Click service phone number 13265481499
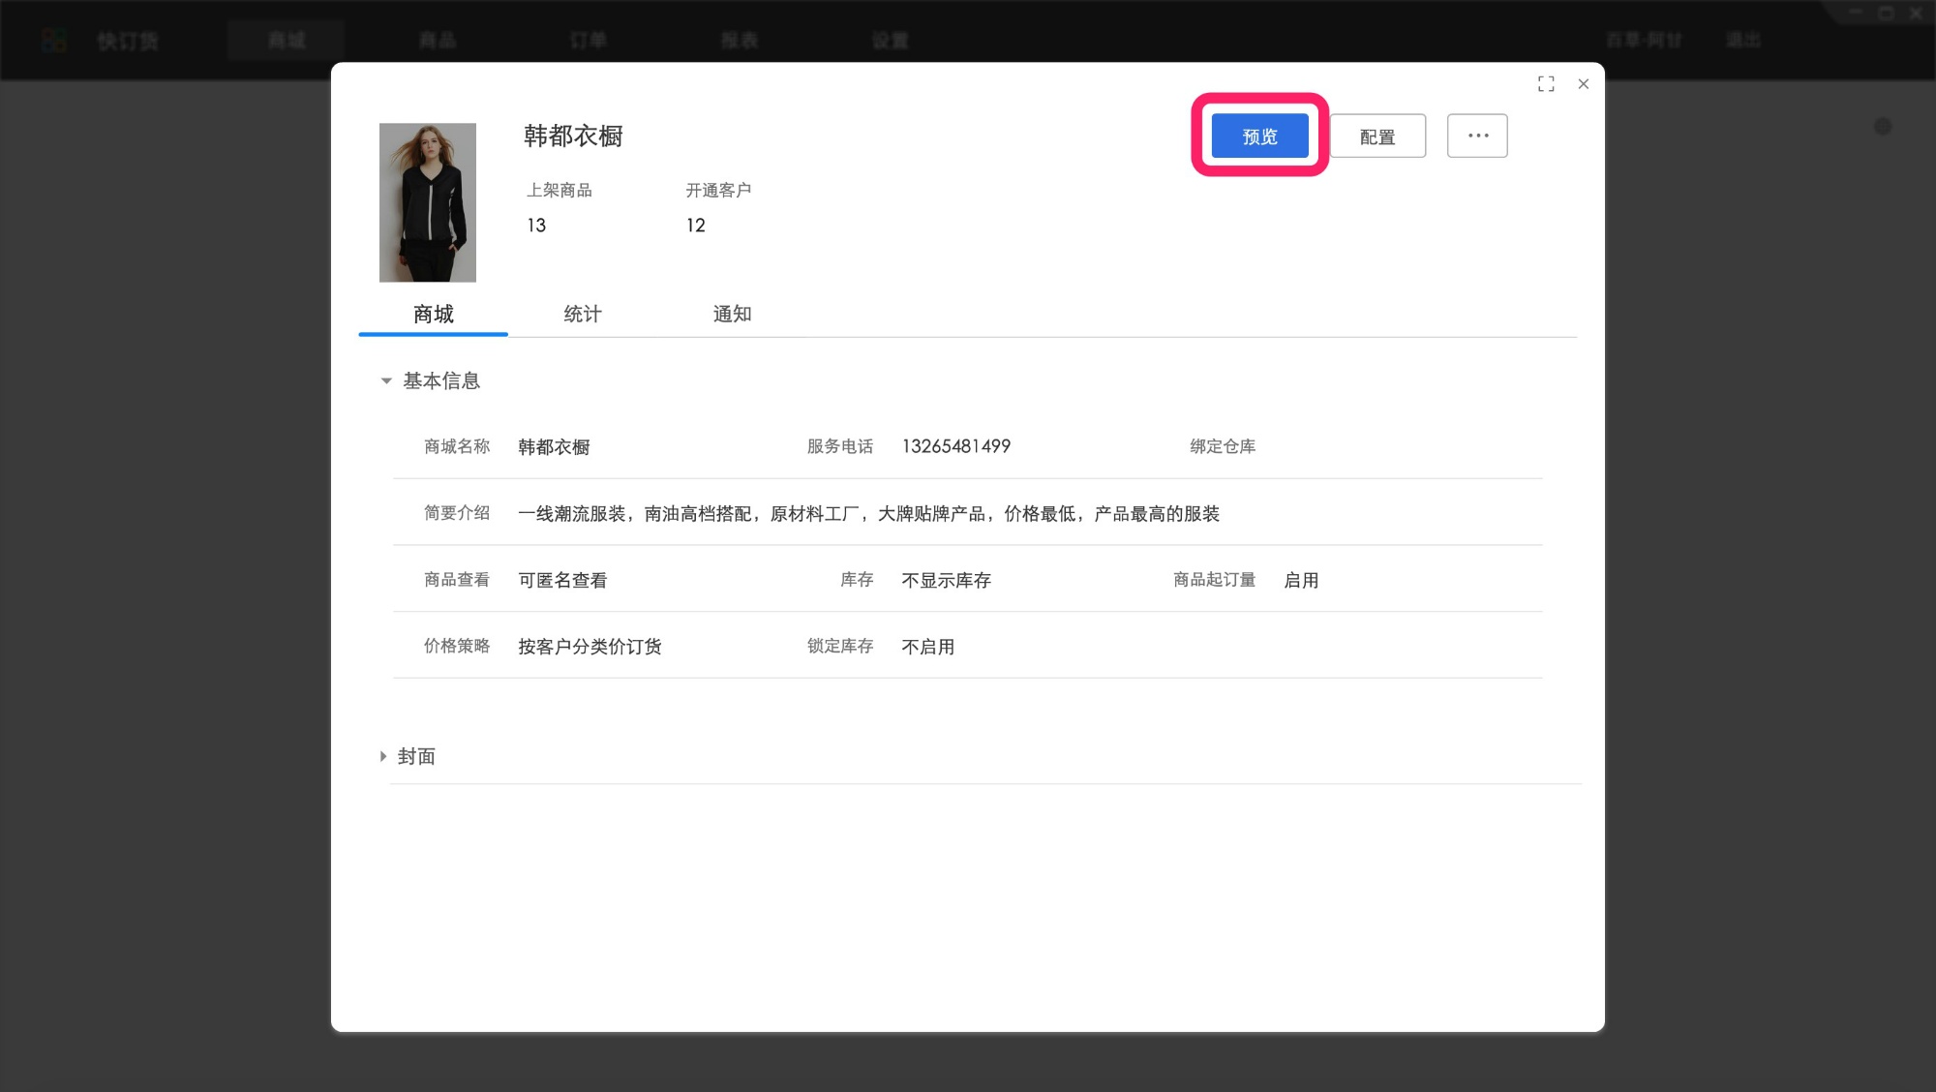Image resolution: width=1936 pixels, height=1092 pixels. tap(956, 446)
